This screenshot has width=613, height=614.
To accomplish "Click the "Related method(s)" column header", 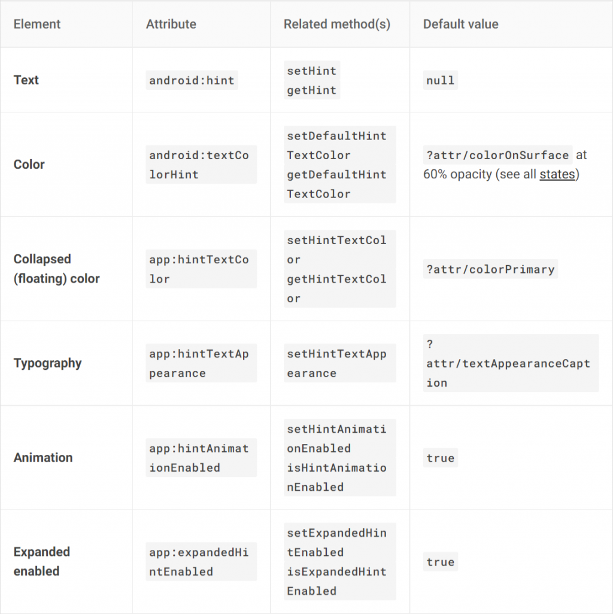I will pyautogui.click(x=336, y=25).
